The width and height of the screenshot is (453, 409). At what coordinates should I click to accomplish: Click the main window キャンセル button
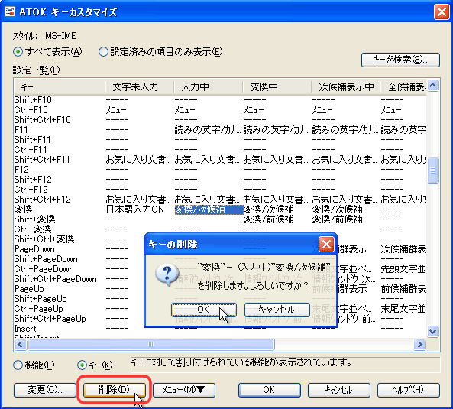click(339, 390)
